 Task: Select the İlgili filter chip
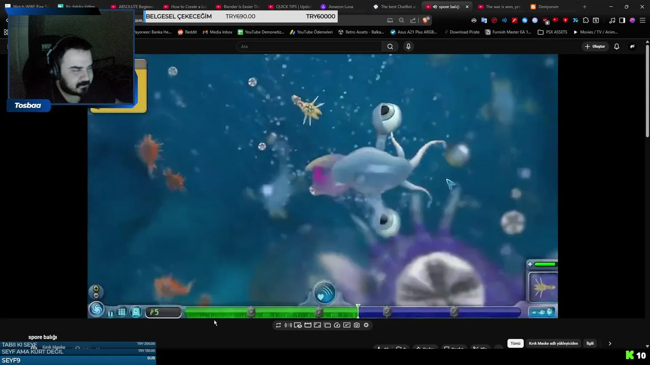(590, 343)
